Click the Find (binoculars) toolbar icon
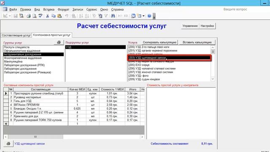270x152 pixels. (x=113, y=16)
